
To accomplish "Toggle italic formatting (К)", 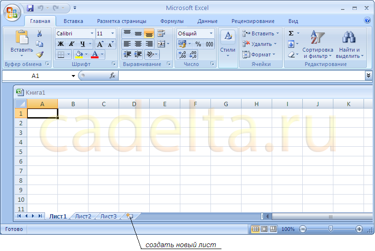I will tap(71, 44).
